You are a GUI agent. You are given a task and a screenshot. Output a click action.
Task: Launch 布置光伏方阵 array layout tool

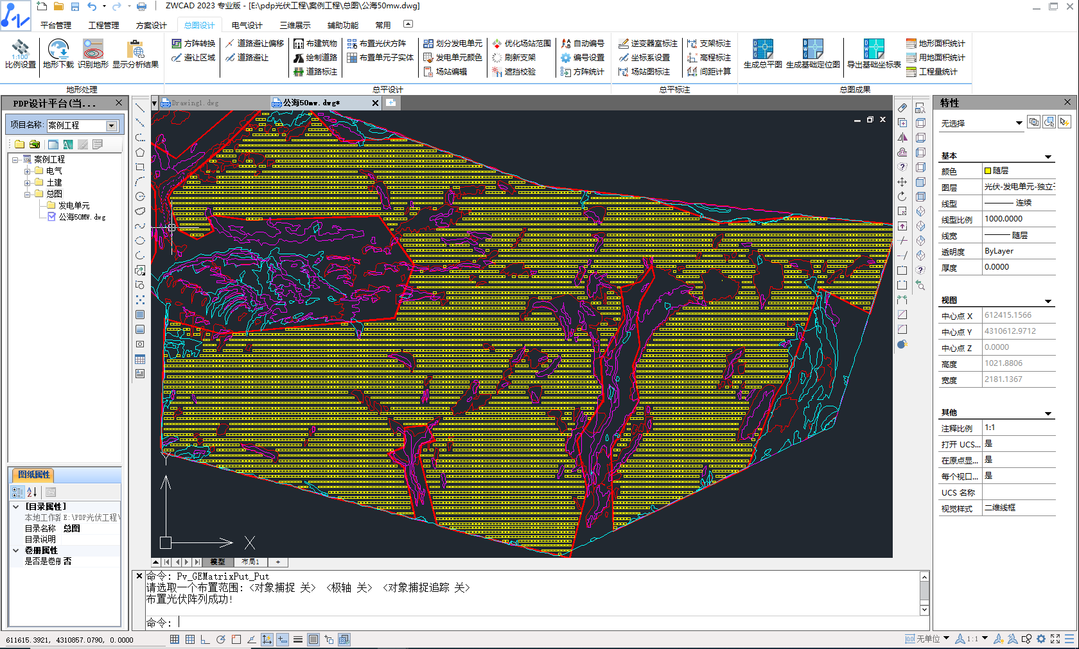(x=377, y=44)
